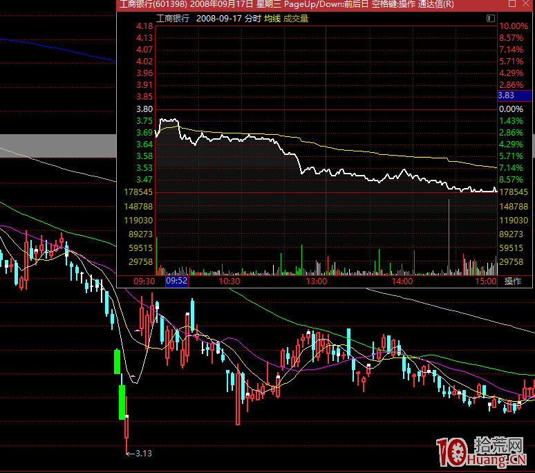Viewport: 535px width, 473px height.
Task: Click the 分时 label in the chart header
Action: 253,19
